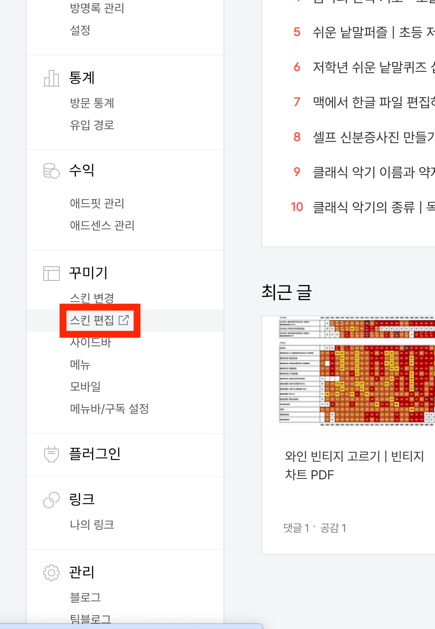Screen dimensions: 435x629
Task: Open 방명록 관리 in sidebar
Action: tap(97, 8)
